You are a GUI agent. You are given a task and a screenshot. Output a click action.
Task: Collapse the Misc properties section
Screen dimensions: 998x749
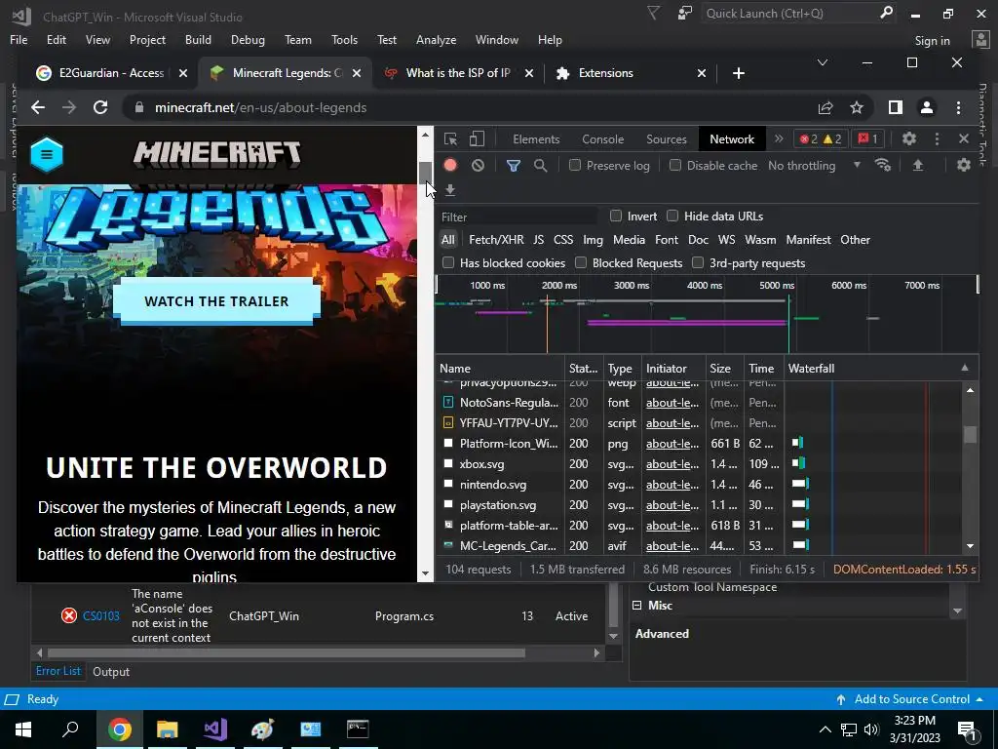636,605
